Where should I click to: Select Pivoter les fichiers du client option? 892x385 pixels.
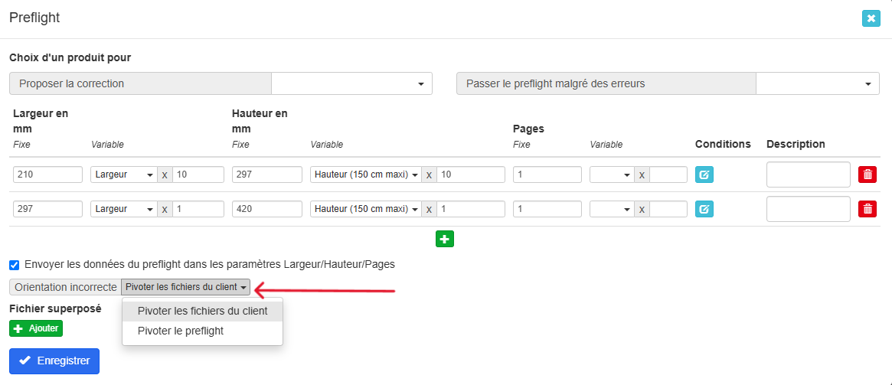(202, 311)
